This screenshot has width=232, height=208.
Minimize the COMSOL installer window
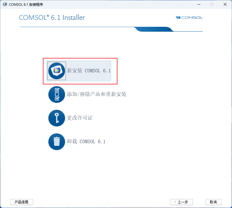pos(199,4)
